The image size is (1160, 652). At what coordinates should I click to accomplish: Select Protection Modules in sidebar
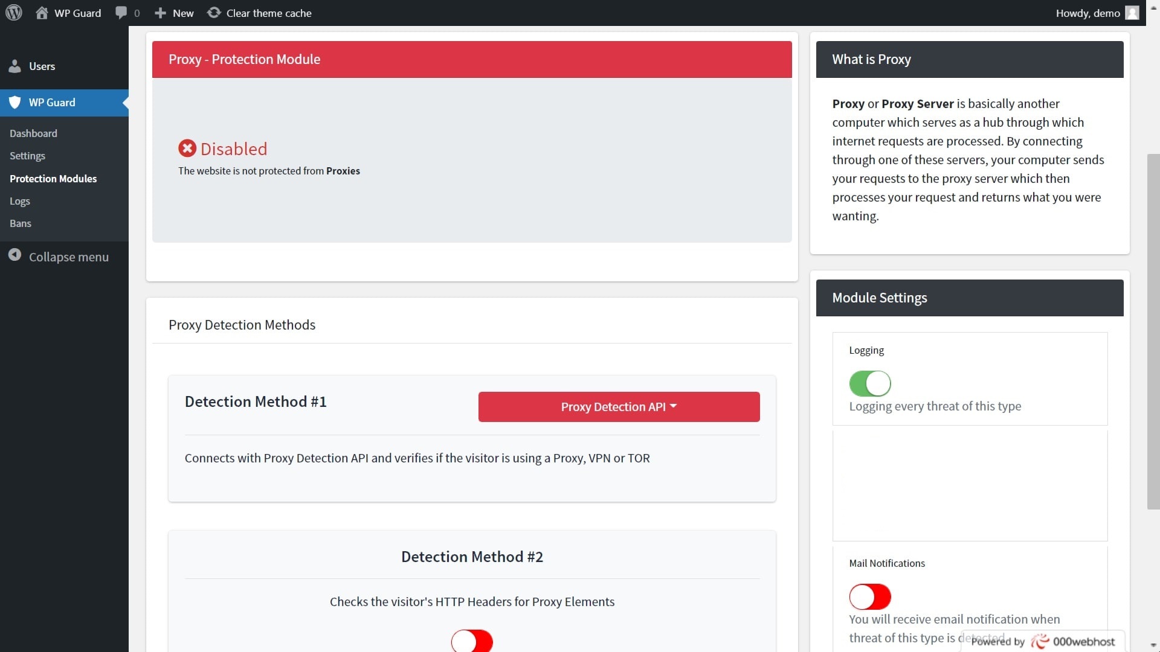pyautogui.click(x=53, y=179)
